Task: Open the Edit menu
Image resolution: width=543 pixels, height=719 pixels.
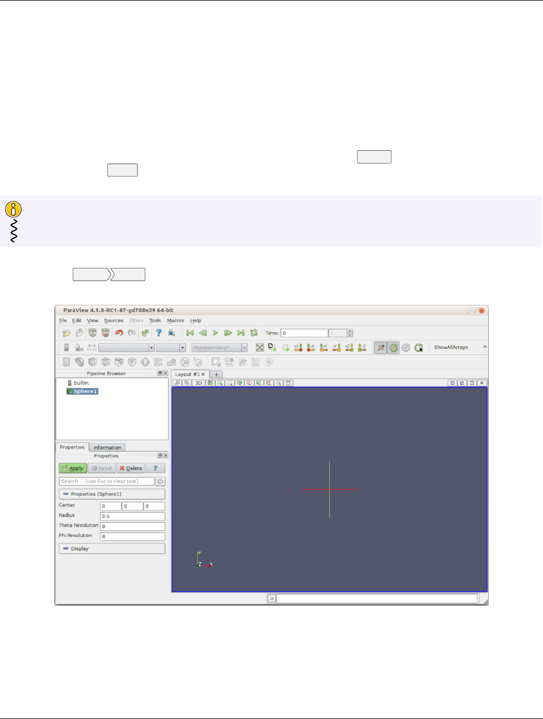Action: click(x=77, y=320)
